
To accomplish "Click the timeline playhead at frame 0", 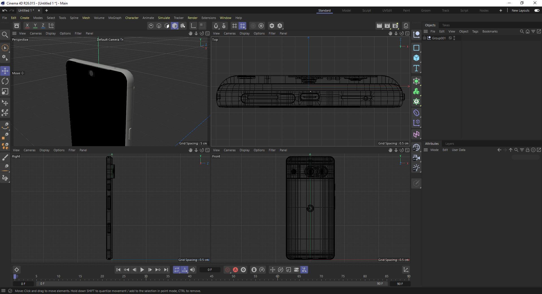I will [15, 276].
